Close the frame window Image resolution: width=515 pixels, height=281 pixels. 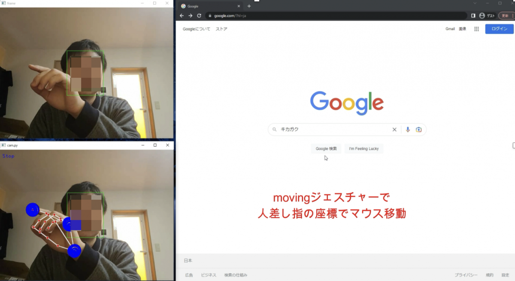(x=167, y=3)
